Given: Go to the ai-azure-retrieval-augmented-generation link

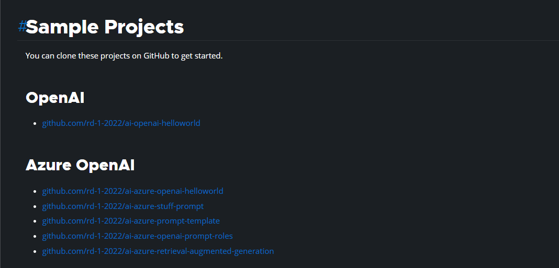Looking at the screenshot, I should click(x=158, y=251).
